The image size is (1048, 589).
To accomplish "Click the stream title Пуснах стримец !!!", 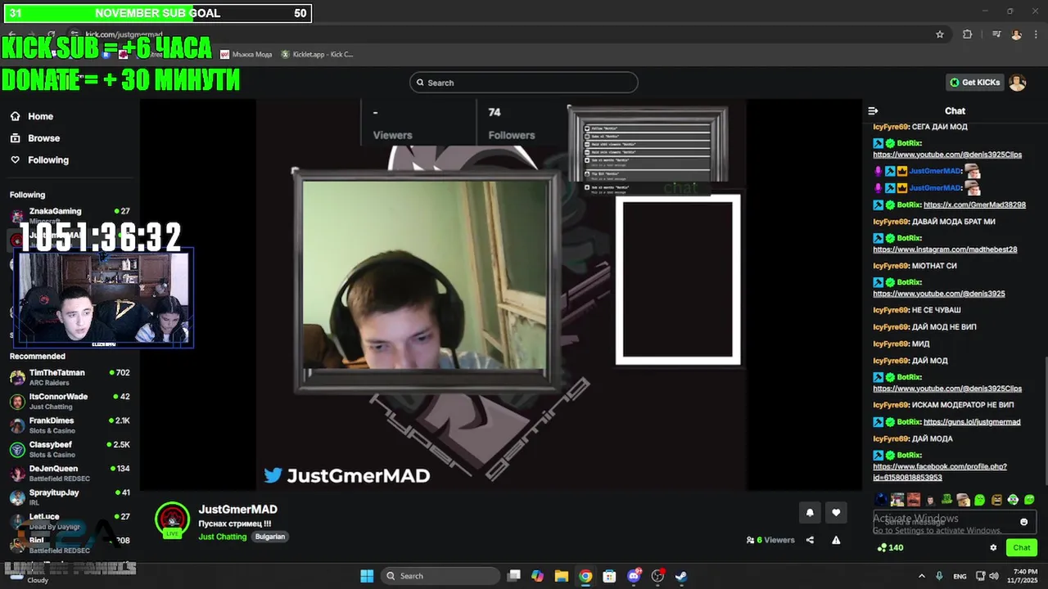I will [x=234, y=524].
